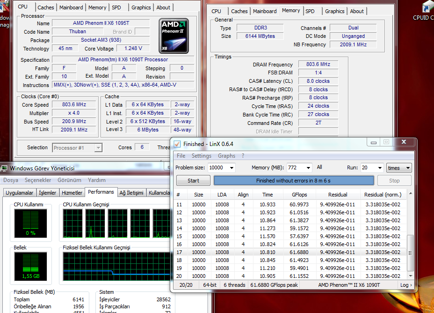Click the LinX title bar checkmark icon

click(x=177, y=144)
